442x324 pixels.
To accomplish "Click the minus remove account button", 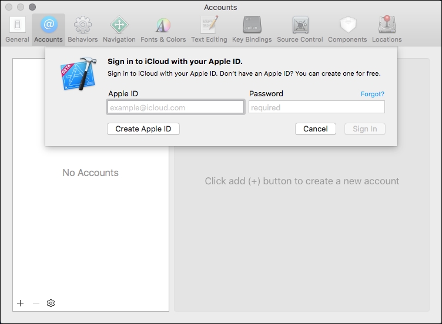I will pos(36,303).
